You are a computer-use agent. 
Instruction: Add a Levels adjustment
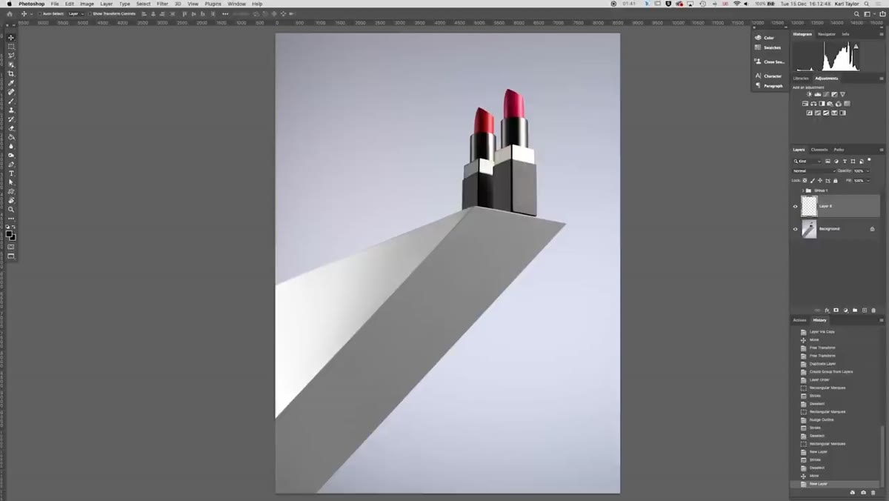point(817,94)
